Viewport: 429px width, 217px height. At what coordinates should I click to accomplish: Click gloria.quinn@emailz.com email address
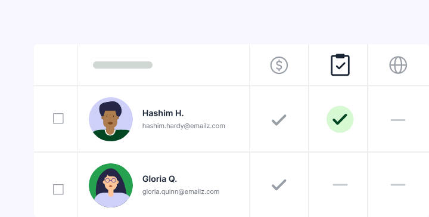pos(181,191)
